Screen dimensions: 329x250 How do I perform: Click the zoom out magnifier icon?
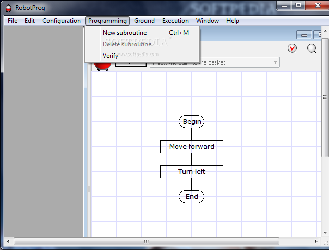pyautogui.click(x=312, y=48)
